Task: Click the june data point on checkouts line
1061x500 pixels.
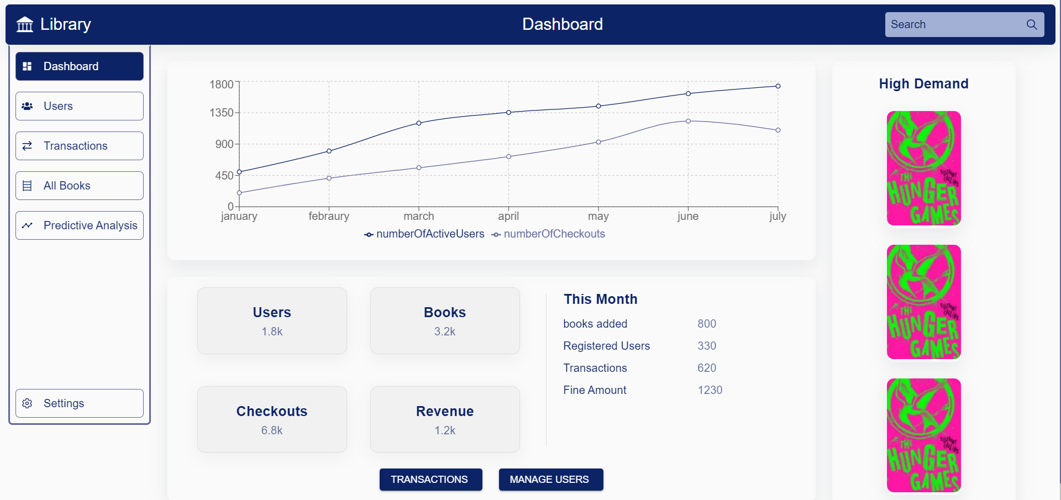Action: click(x=688, y=121)
